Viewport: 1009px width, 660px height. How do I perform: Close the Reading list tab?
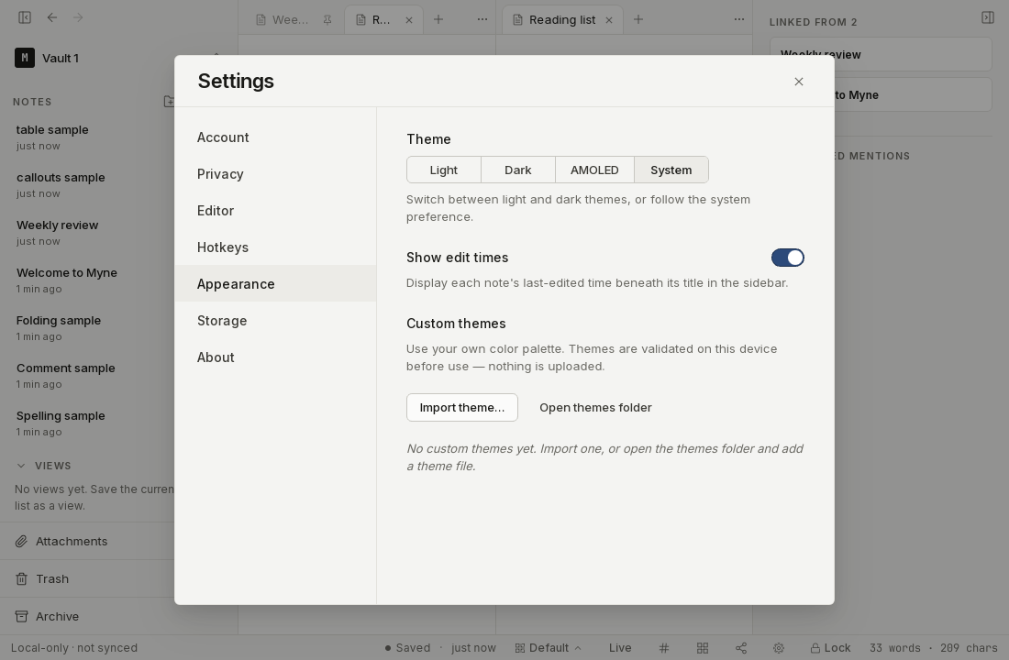[x=609, y=20]
